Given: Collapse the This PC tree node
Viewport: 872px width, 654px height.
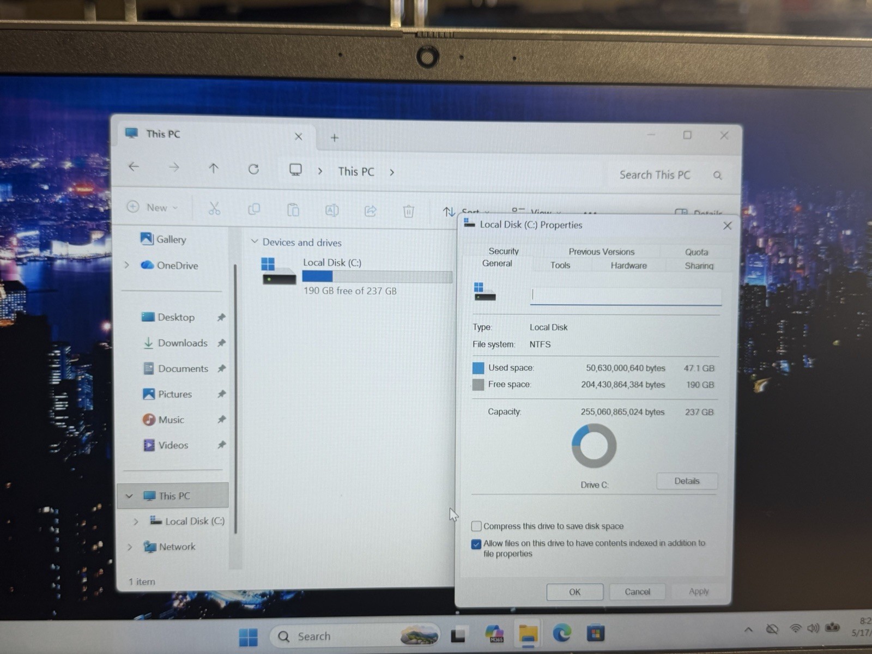Looking at the screenshot, I should coord(129,496).
